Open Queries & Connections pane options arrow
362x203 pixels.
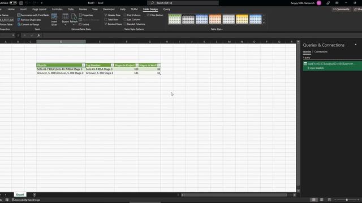pos(356,45)
